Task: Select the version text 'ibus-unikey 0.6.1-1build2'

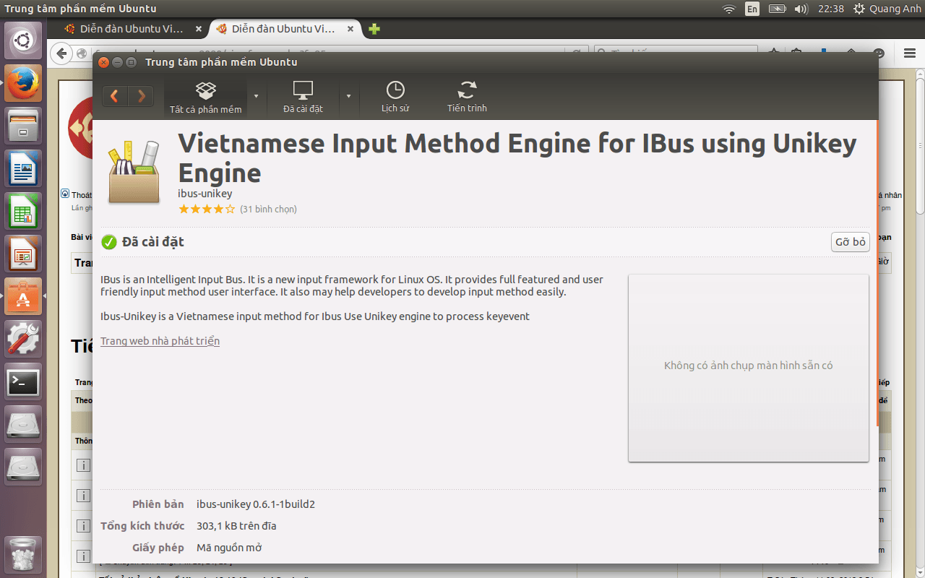Action: 256,504
